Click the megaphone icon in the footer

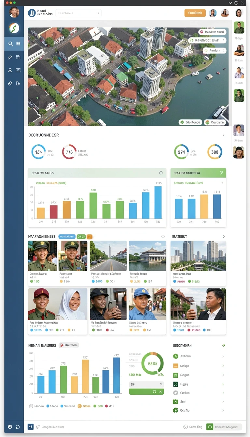click(x=38, y=427)
